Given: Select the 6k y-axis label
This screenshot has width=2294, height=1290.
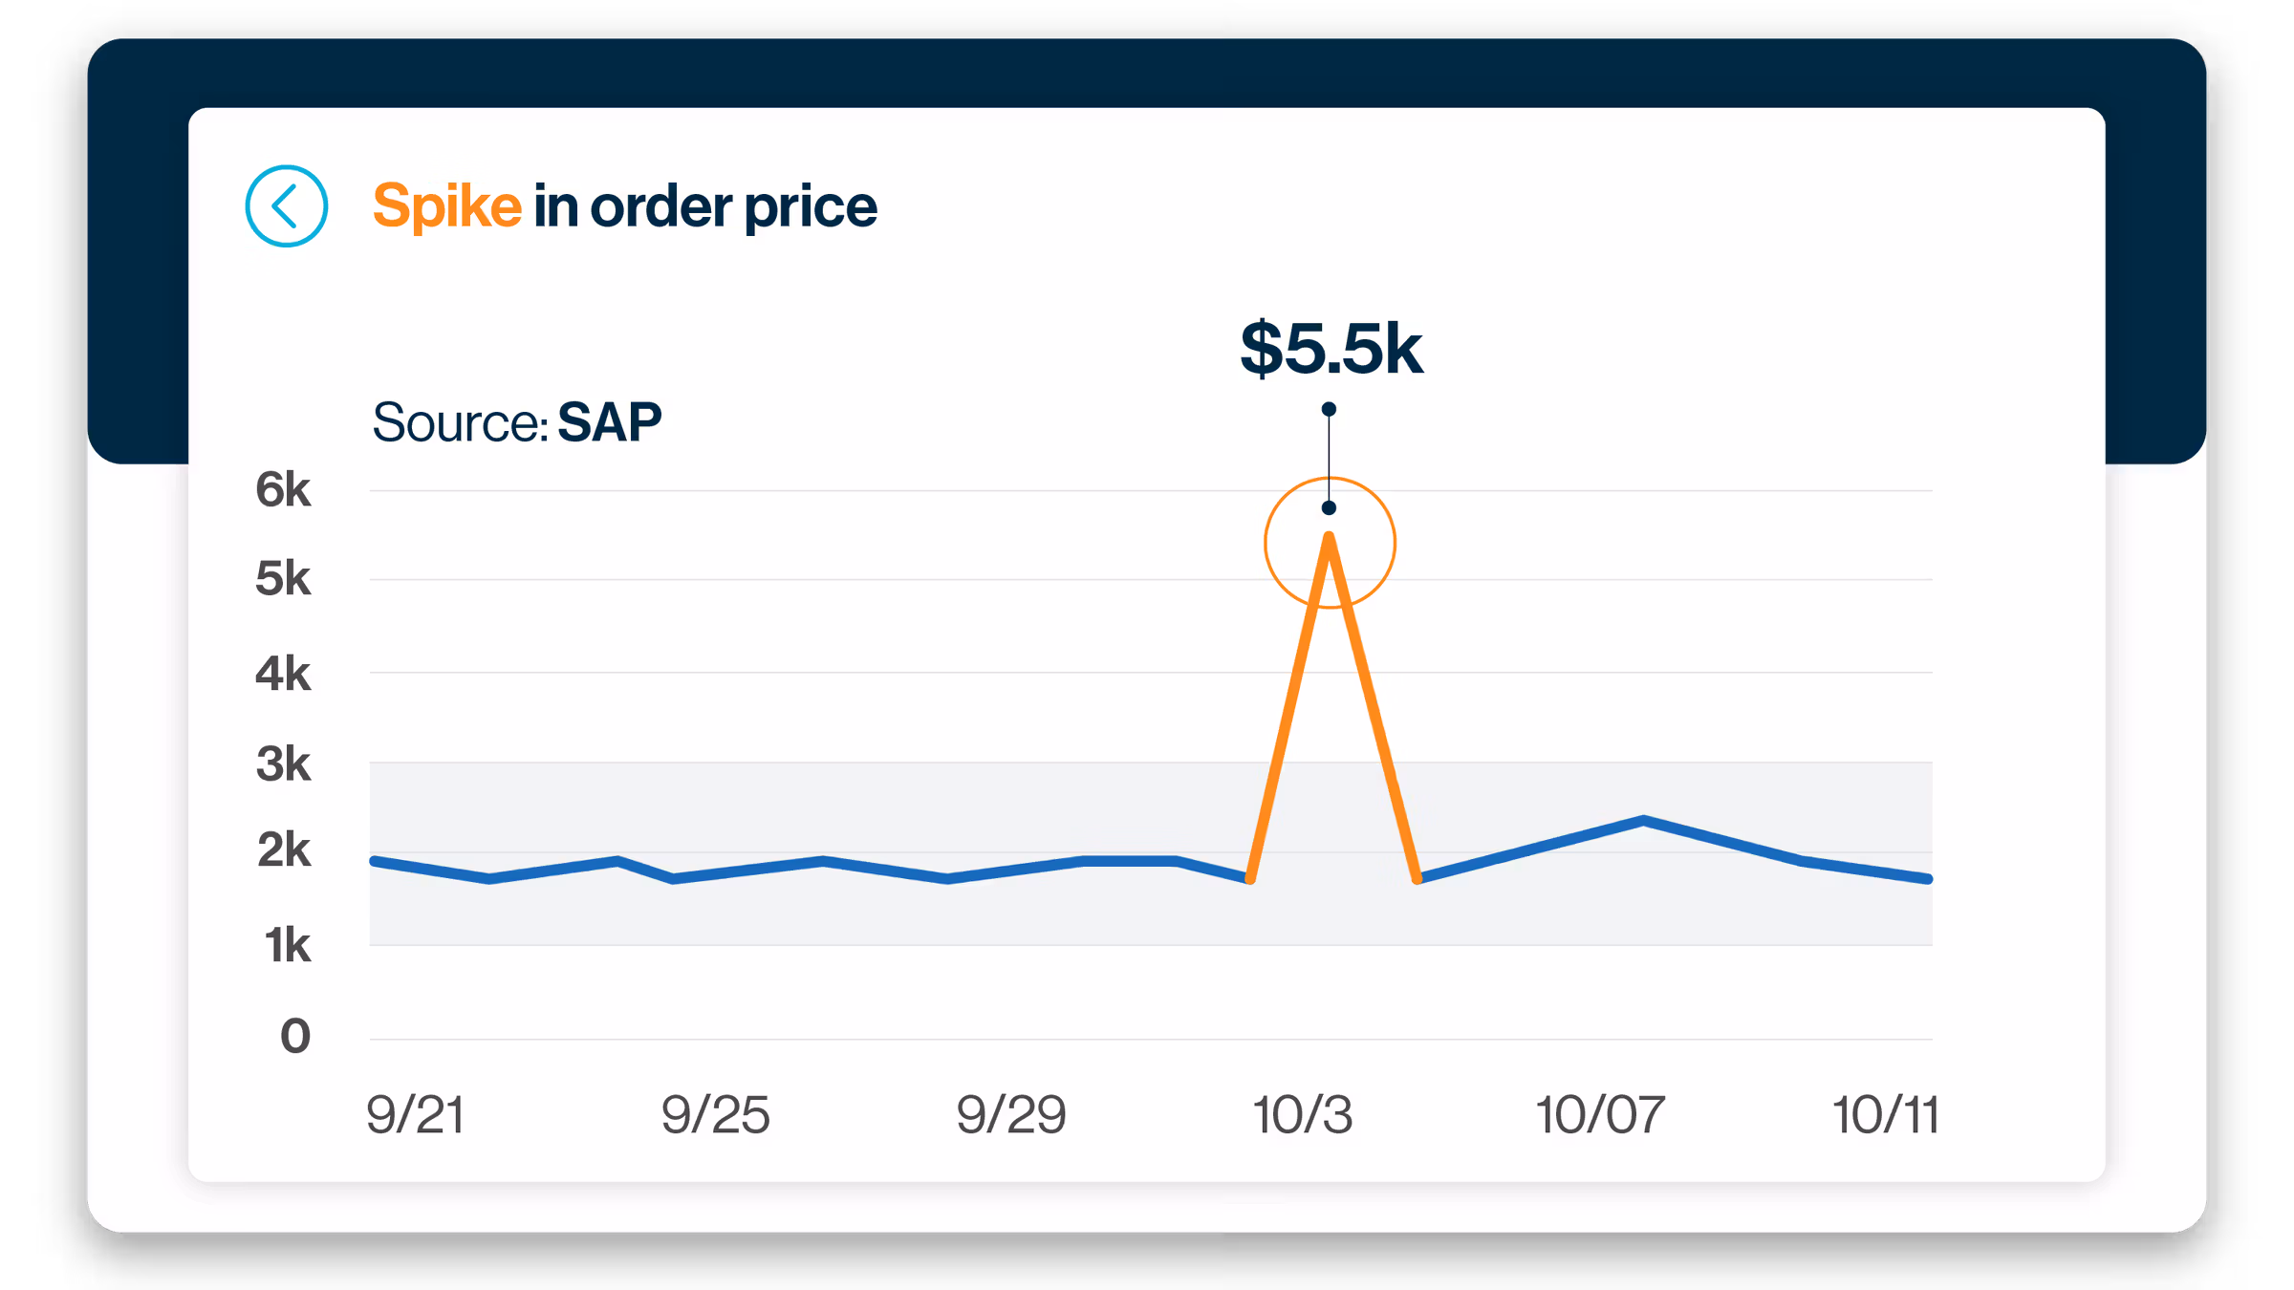Looking at the screenshot, I should tap(283, 490).
